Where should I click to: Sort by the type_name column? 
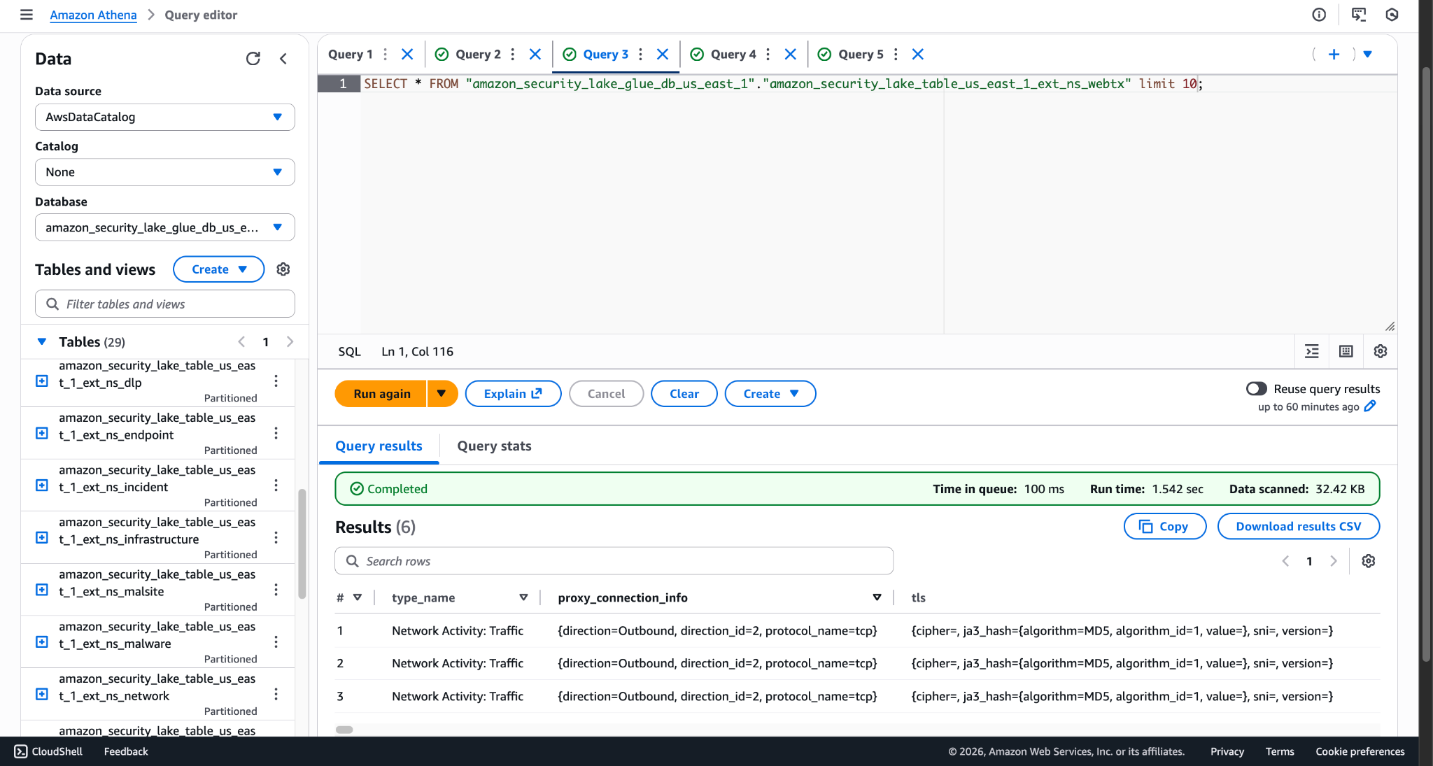[523, 597]
